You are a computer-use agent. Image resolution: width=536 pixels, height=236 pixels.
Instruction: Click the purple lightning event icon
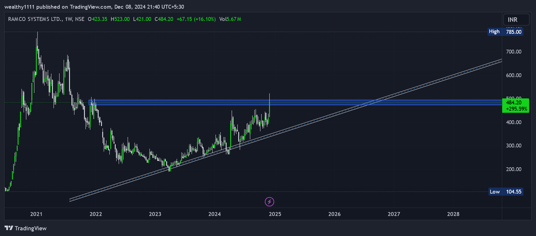click(x=270, y=201)
